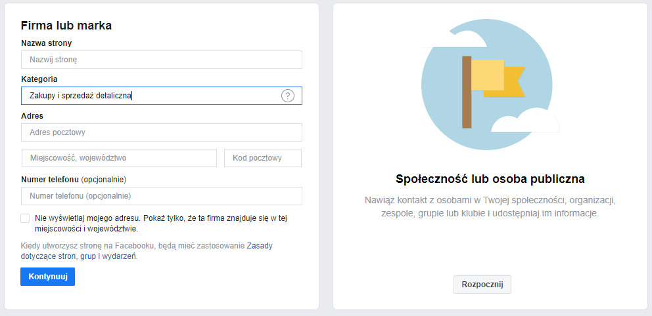Image resolution: width=652 pixels, height=316 pixels.
Task: Focus the Nazwa strony text field
Action: tap(161, 60)
